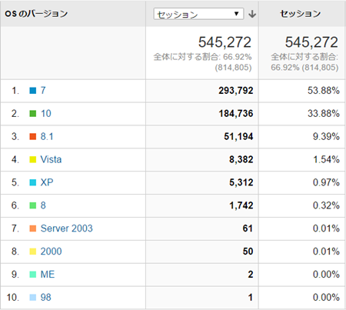Click the OS のバージョン column header
Screen dimensions: 346x310
coord(36,14)
